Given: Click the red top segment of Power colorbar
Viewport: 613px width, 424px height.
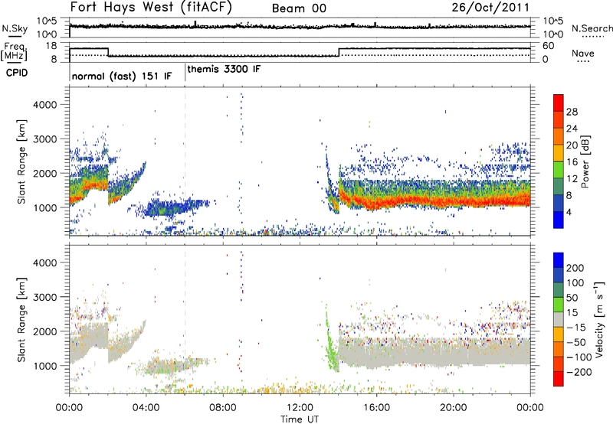Looking at the screenshot, I should (559, 103).
